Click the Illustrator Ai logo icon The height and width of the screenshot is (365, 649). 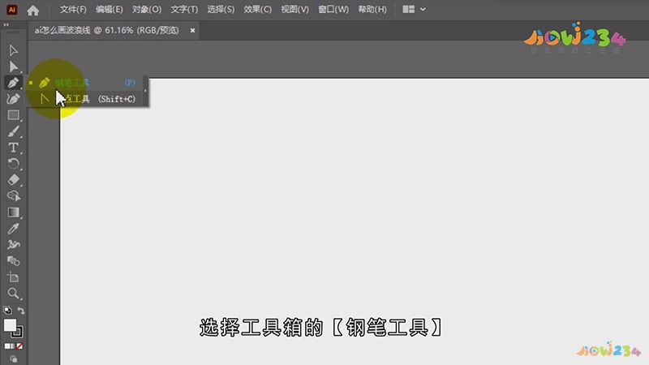11,10
